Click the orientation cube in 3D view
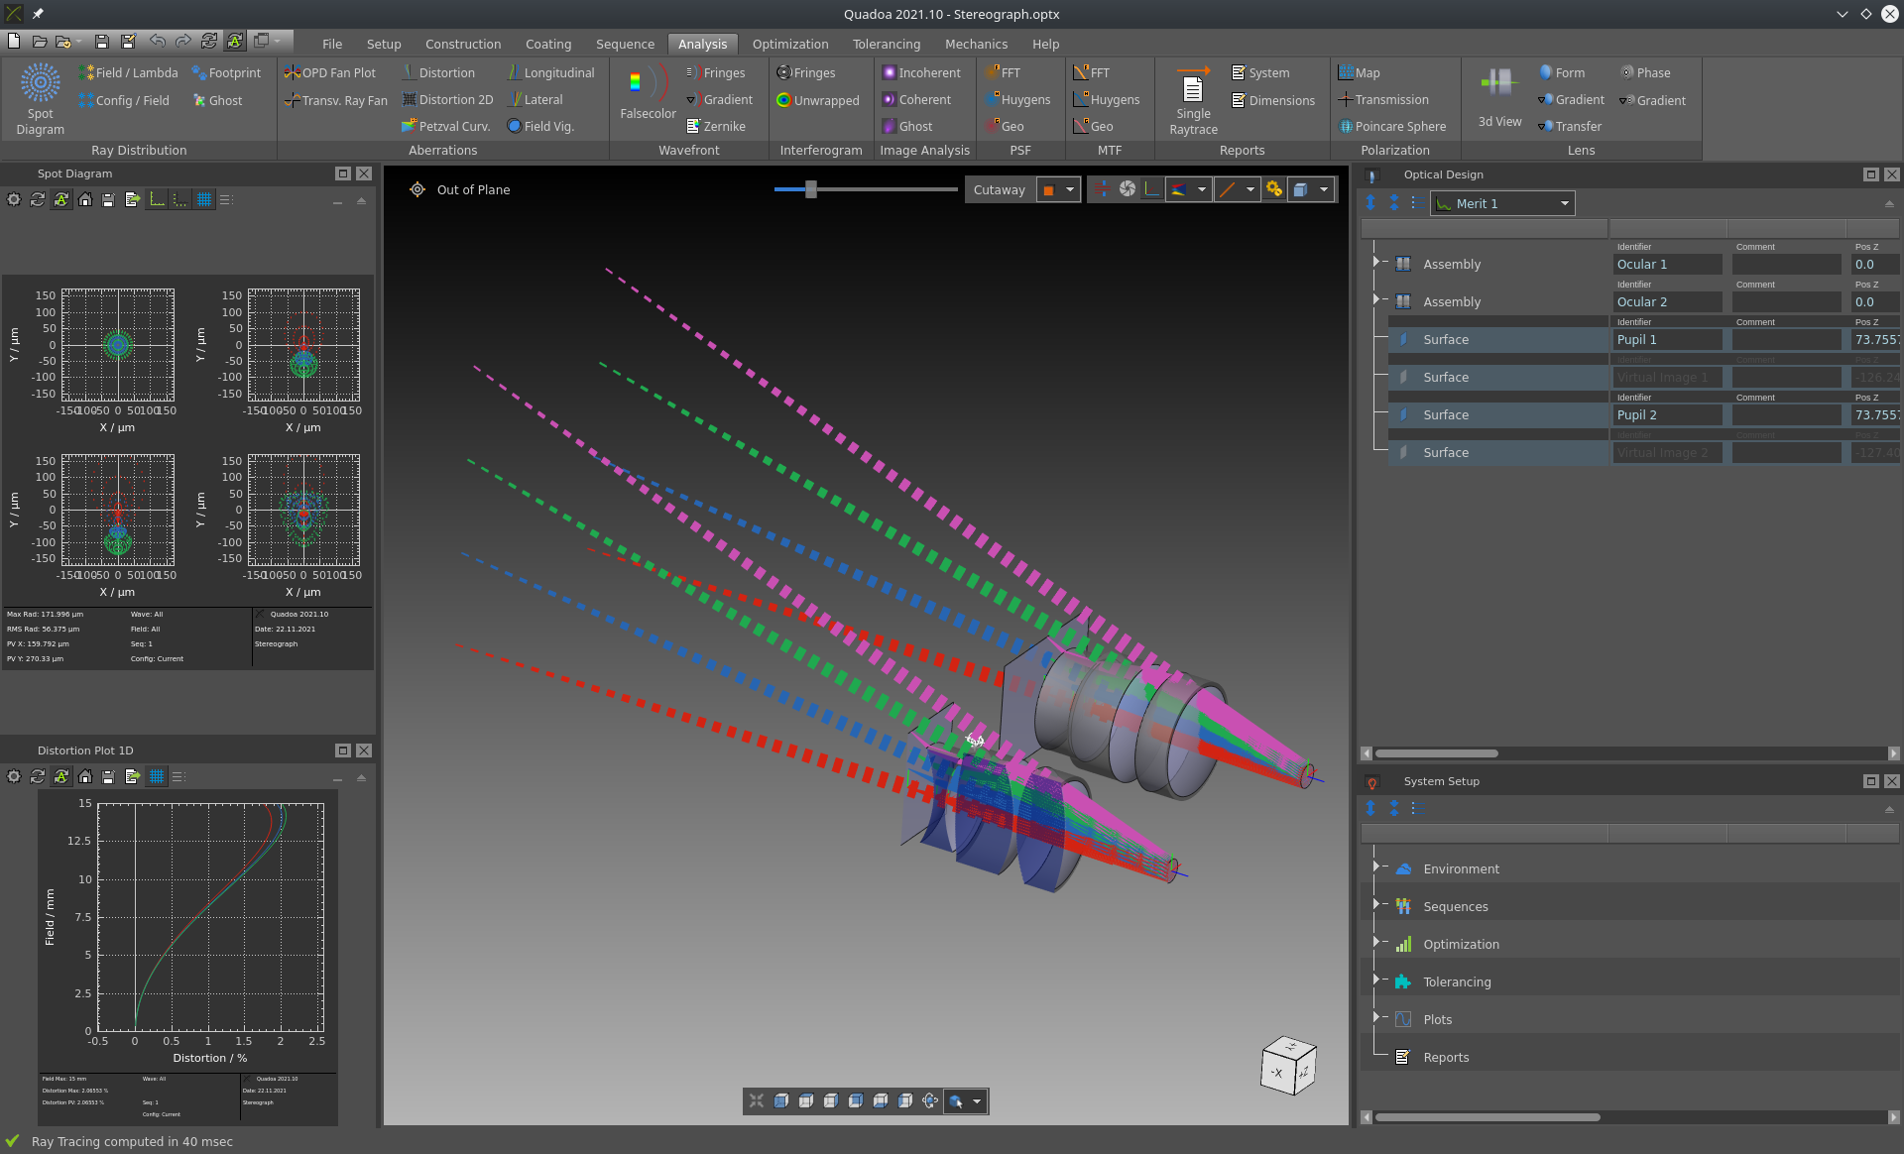1904x1154 pixels. point(1288,1066)
